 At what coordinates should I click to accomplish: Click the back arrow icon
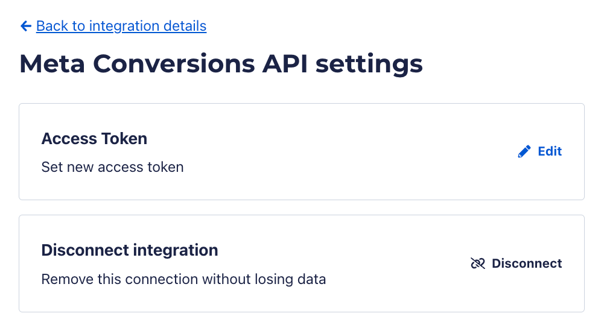[x=25, y=26]
